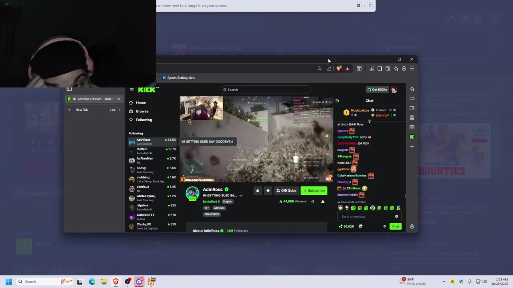The image size is (513, 288).
Task: Toggle stream notifications bell
Action: tap(258, 191)
